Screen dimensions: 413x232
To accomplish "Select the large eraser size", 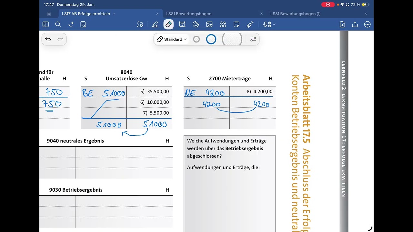I will pyautogui.click(x=232, y=39).
